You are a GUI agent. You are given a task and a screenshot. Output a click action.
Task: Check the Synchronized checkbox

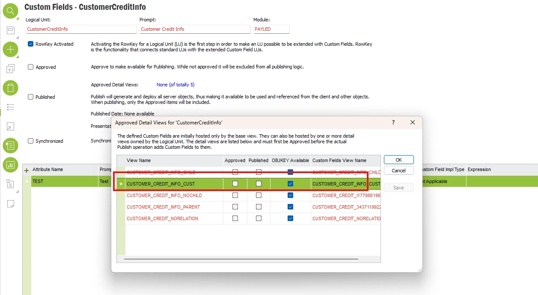tap(30, 141)
